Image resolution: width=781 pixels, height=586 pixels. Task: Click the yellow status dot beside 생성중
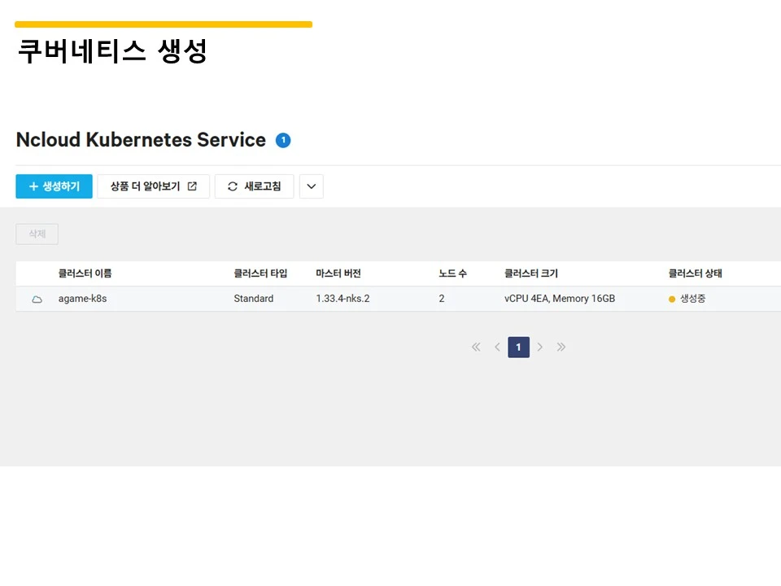click(671, 299)
